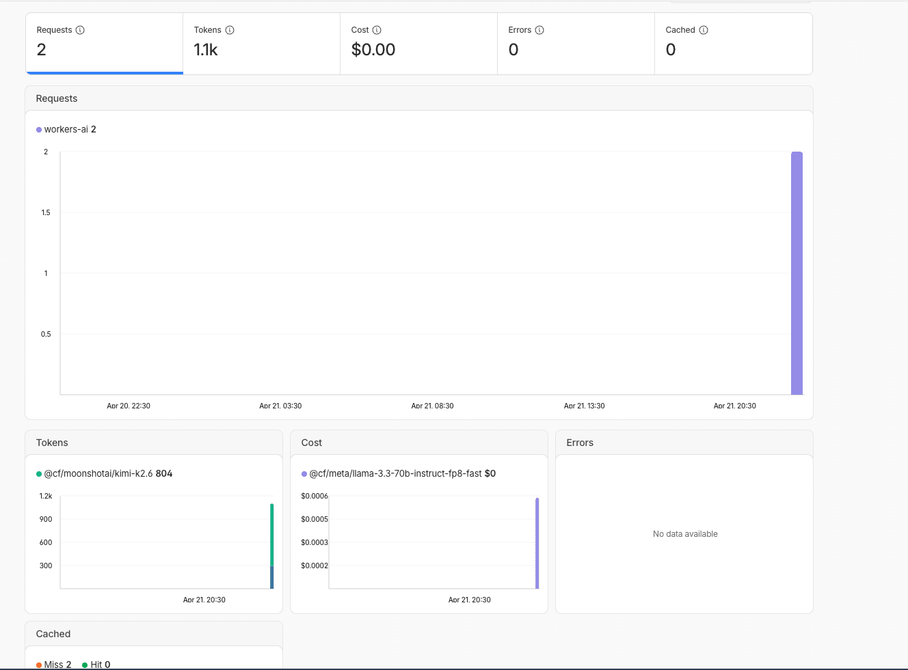Switch to the Tokens metric tab

[261, 44]
